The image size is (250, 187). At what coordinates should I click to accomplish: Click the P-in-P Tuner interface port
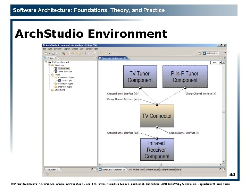(185, 88)
